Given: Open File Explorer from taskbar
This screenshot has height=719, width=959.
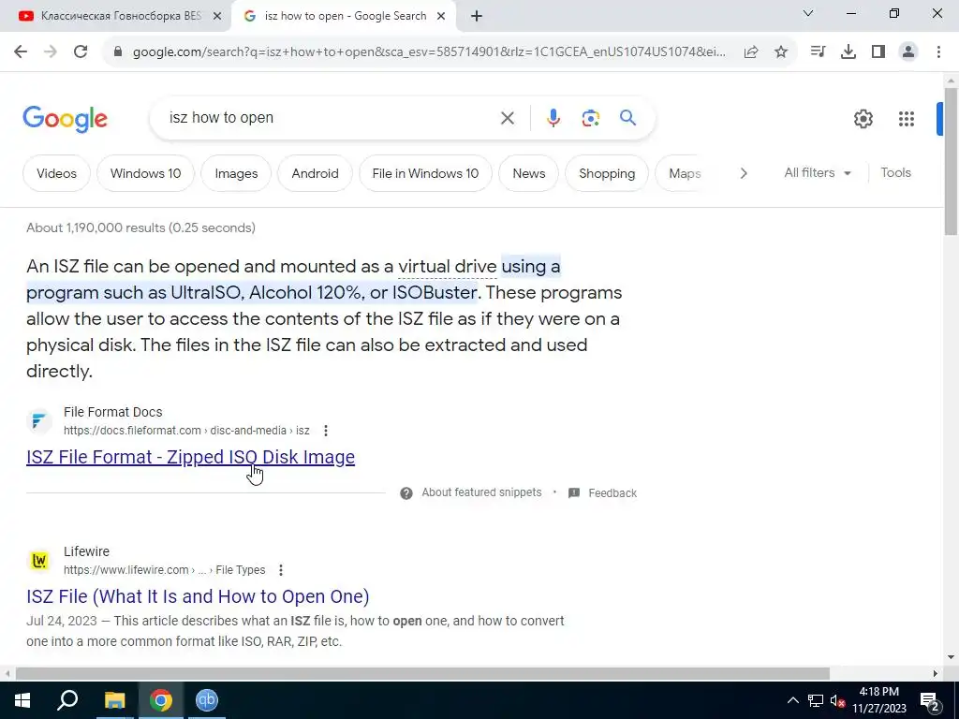Looking at the screenshot, I should [x=114, y=700].
